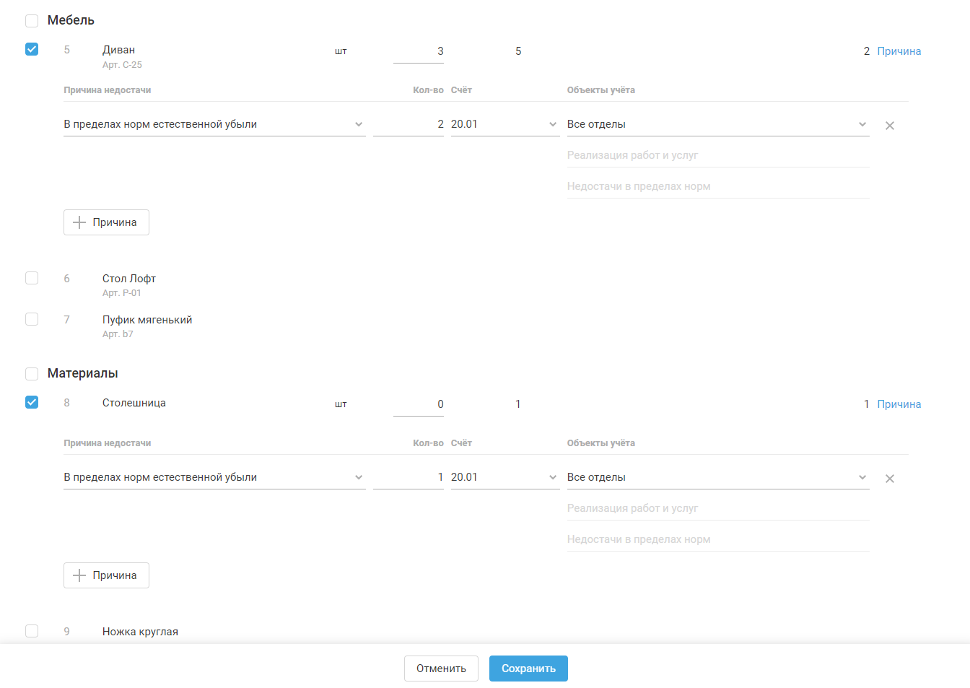Screen dimensions: 970x688
Task: Click the Диван item name
Action: 118,50
